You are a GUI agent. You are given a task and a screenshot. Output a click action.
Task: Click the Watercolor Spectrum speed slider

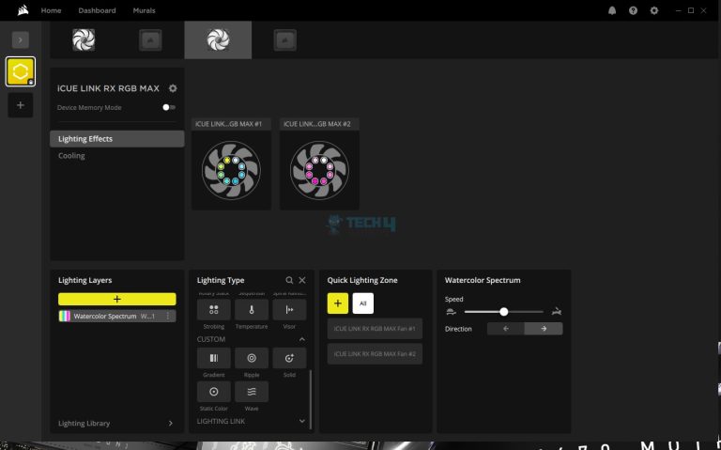point(503,311)
